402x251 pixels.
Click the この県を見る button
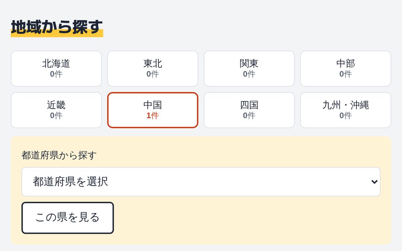point(67,218)
